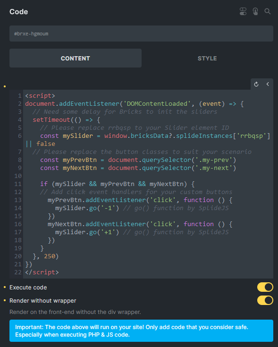Image resolution: width=278 pixels, height=347 pixels.
Task: Switch to the CONTENT tab
Action: point(76,58)
